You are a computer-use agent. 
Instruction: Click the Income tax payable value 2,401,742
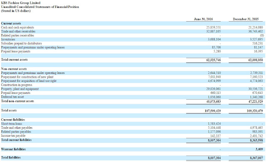256,136
